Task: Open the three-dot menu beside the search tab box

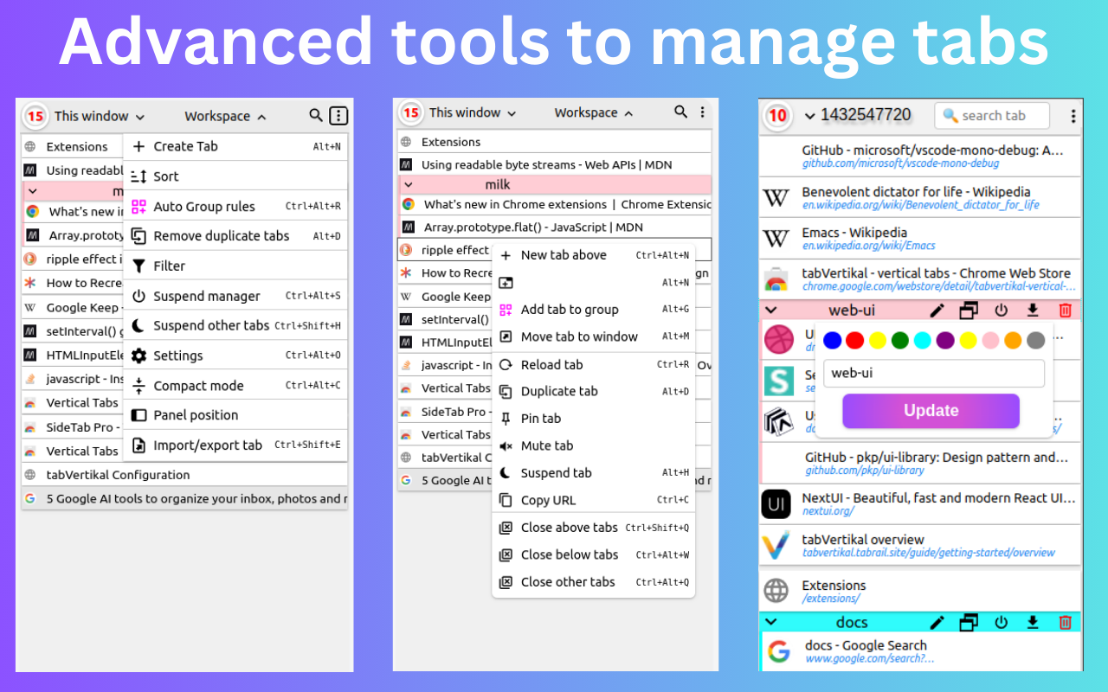Action: click(x=1073, y=116)
